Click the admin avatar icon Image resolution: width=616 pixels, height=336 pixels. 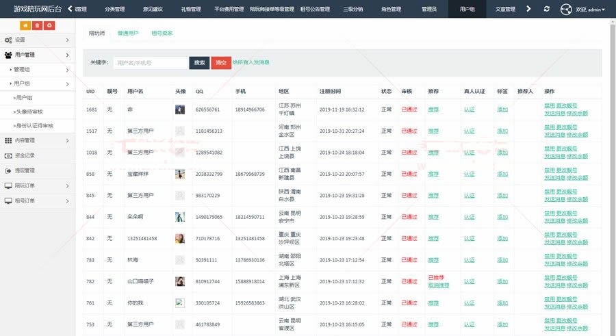[566, 9]
